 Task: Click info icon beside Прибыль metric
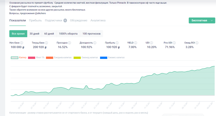[x=117, y=43]
